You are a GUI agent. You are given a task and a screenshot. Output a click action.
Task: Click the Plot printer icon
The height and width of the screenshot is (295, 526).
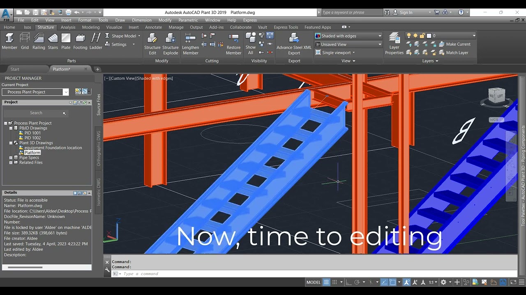point(68,12)
